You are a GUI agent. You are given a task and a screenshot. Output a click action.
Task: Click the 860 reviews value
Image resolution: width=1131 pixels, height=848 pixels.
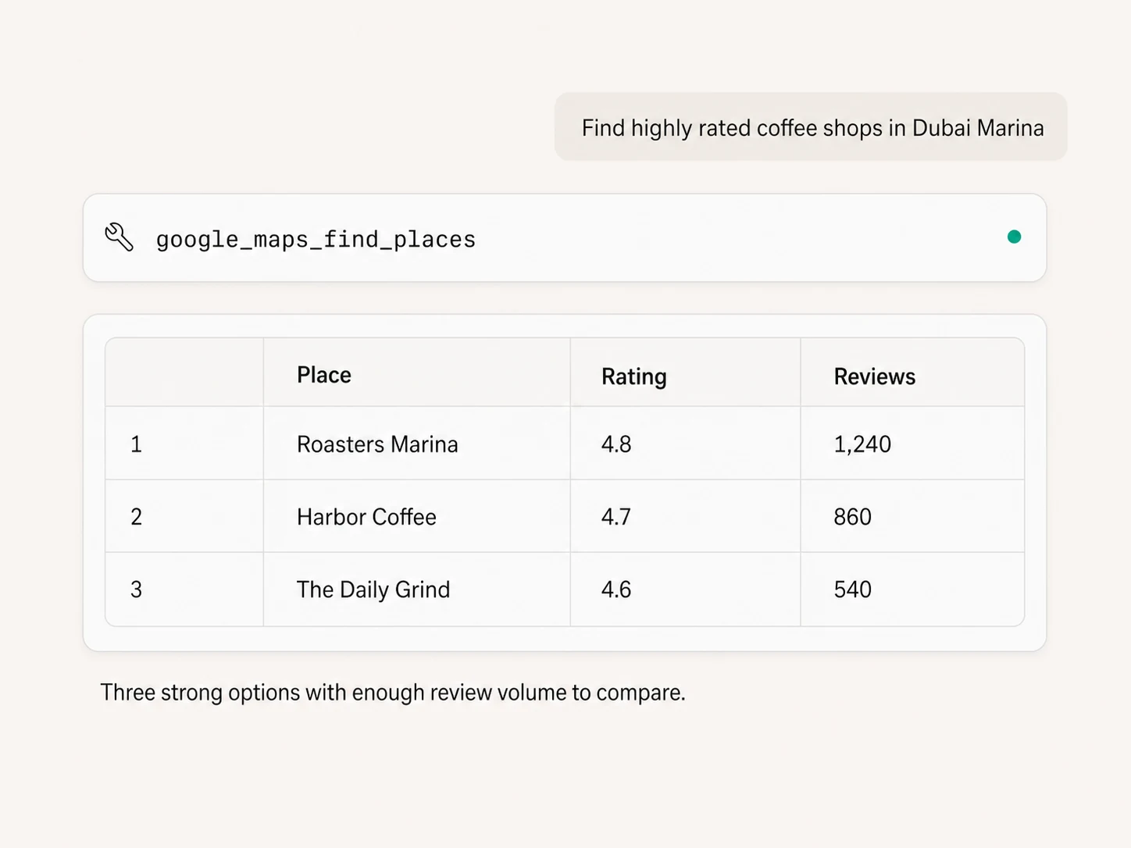click(852, 517)
